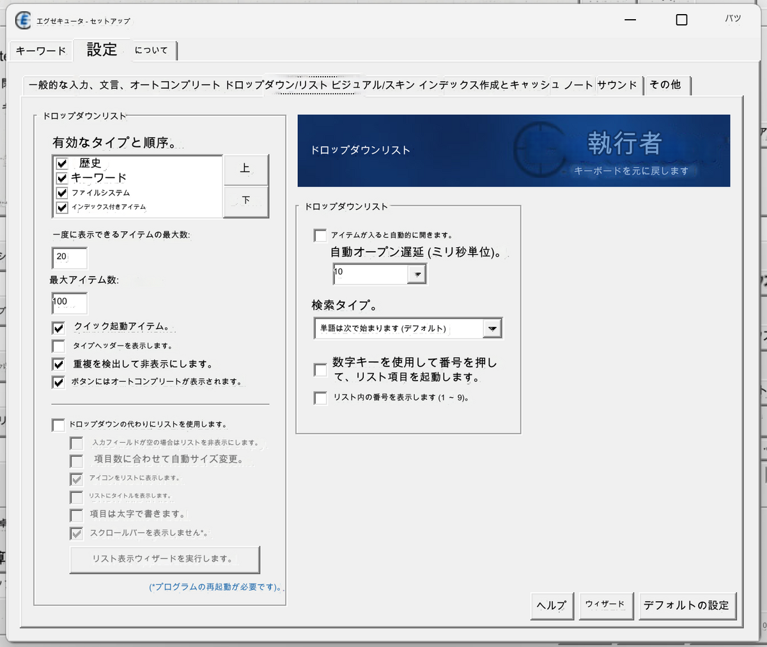Open the ドロップダウン/リスト sub-tab

pos(276,85)
